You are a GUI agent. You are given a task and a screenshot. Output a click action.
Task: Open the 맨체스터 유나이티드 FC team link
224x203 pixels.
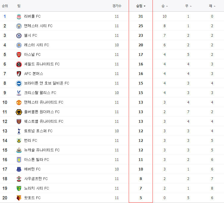[44, 102]
